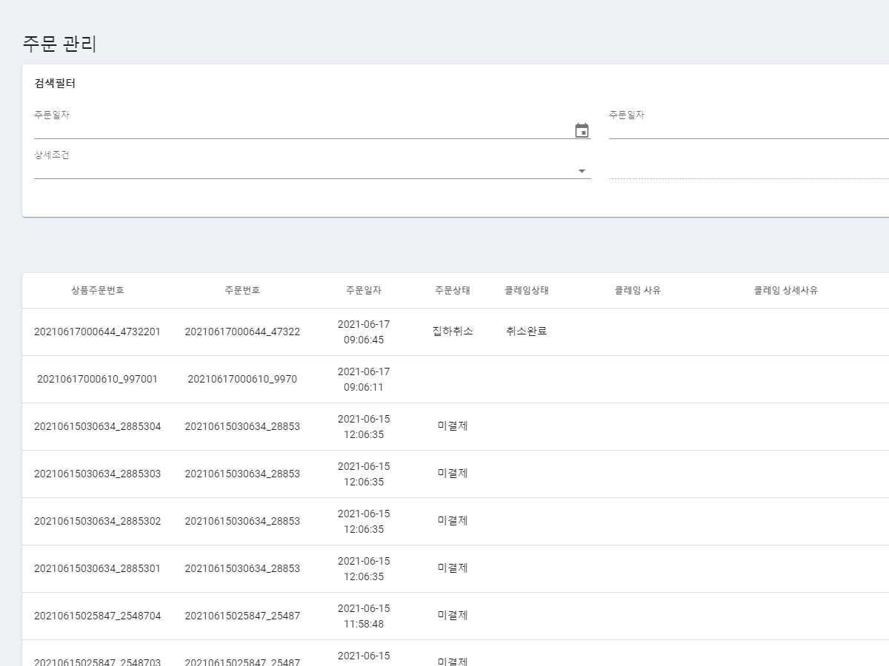Screen dimensions: 889x666
Task: Select cell 20210615030634_2885303
Action: (98, 474)
